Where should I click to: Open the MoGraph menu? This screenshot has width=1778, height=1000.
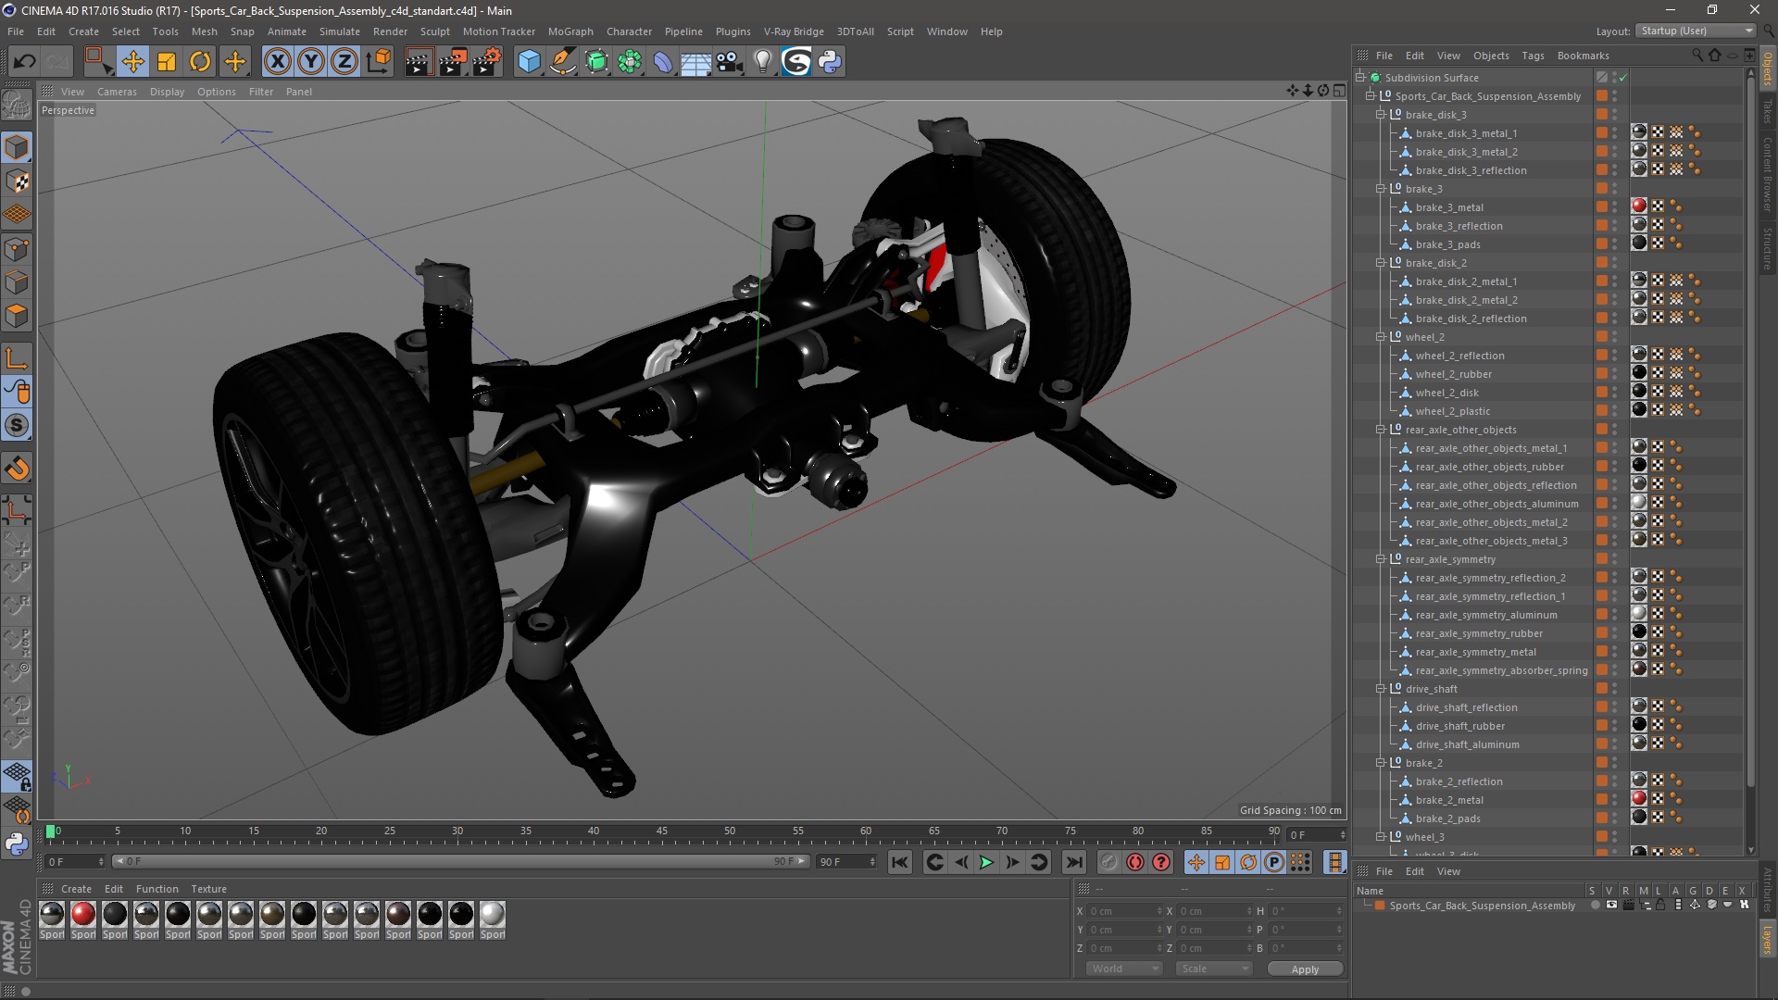tap(570, 31)
